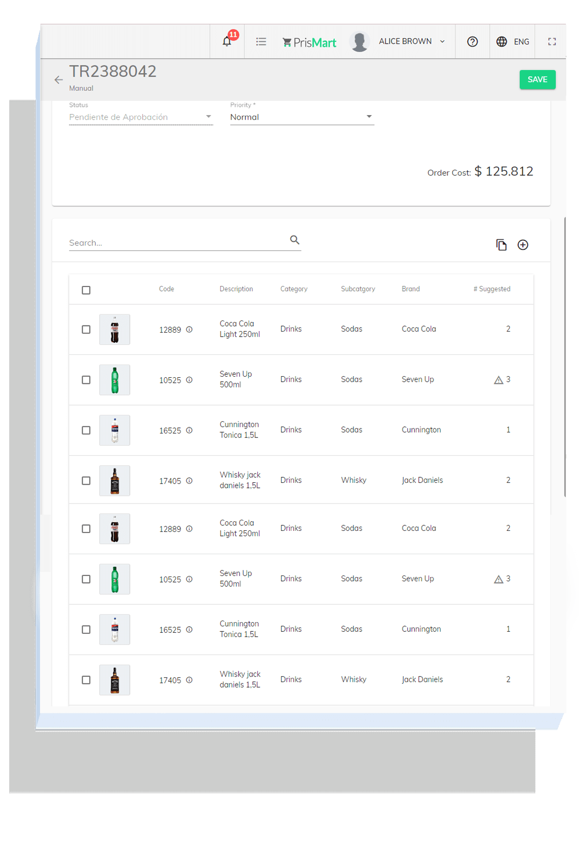579x862 pixels.
Task: Open first Cunnington Tonica bottle thumbnail
Action: click(x=114, y=430)
